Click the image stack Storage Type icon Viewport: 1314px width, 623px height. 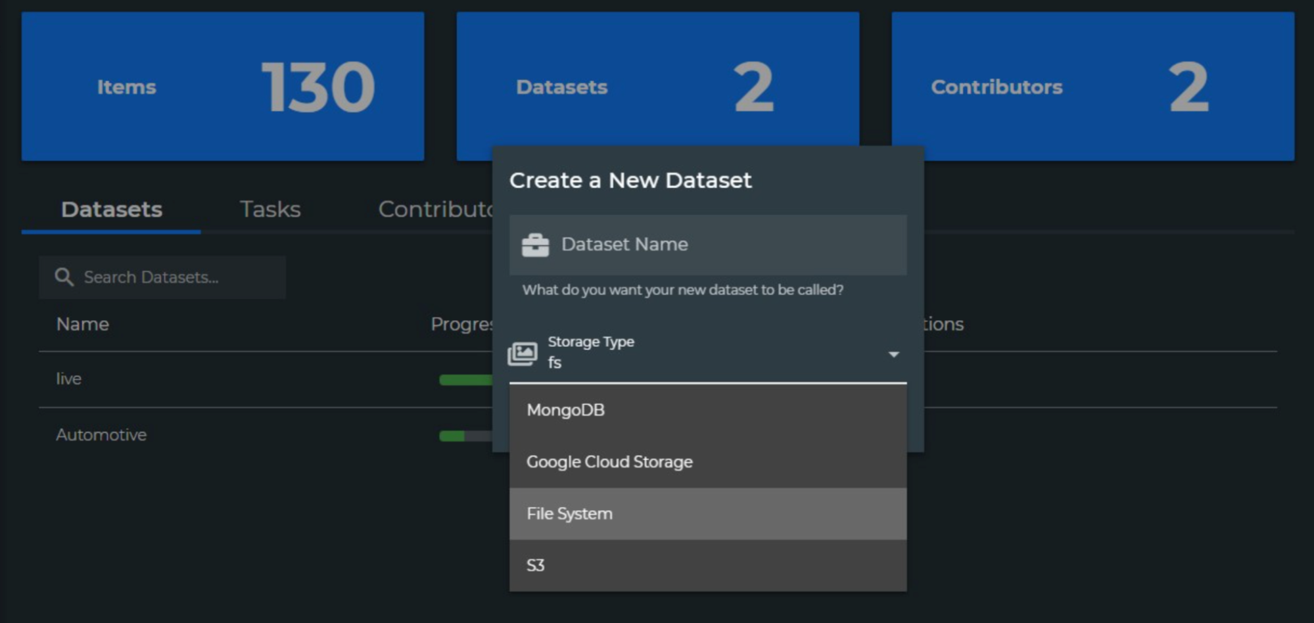(x=523, y=354)
